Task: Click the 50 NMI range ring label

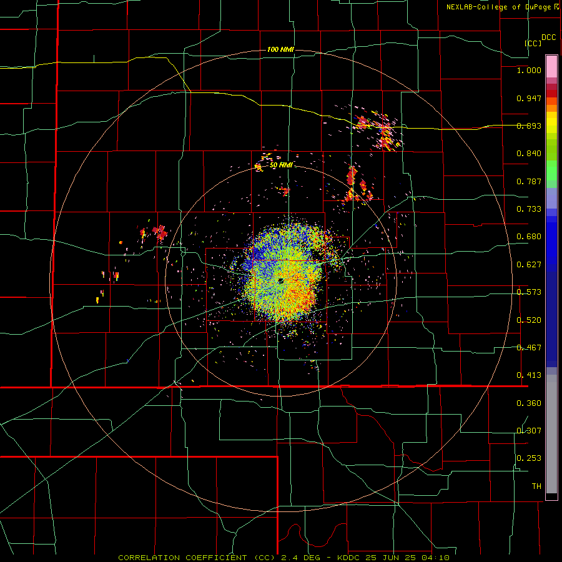Action: 281,165
